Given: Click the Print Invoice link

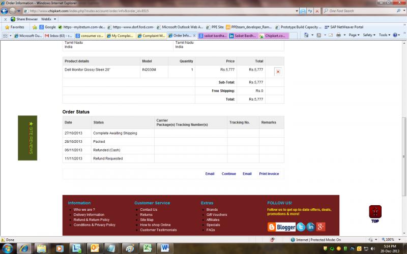Looking at the screenshot, I should 269,174.
